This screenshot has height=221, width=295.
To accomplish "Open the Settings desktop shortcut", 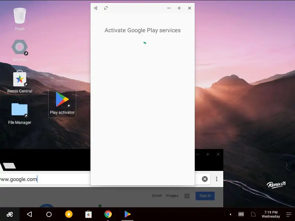I will click(20, 51).
